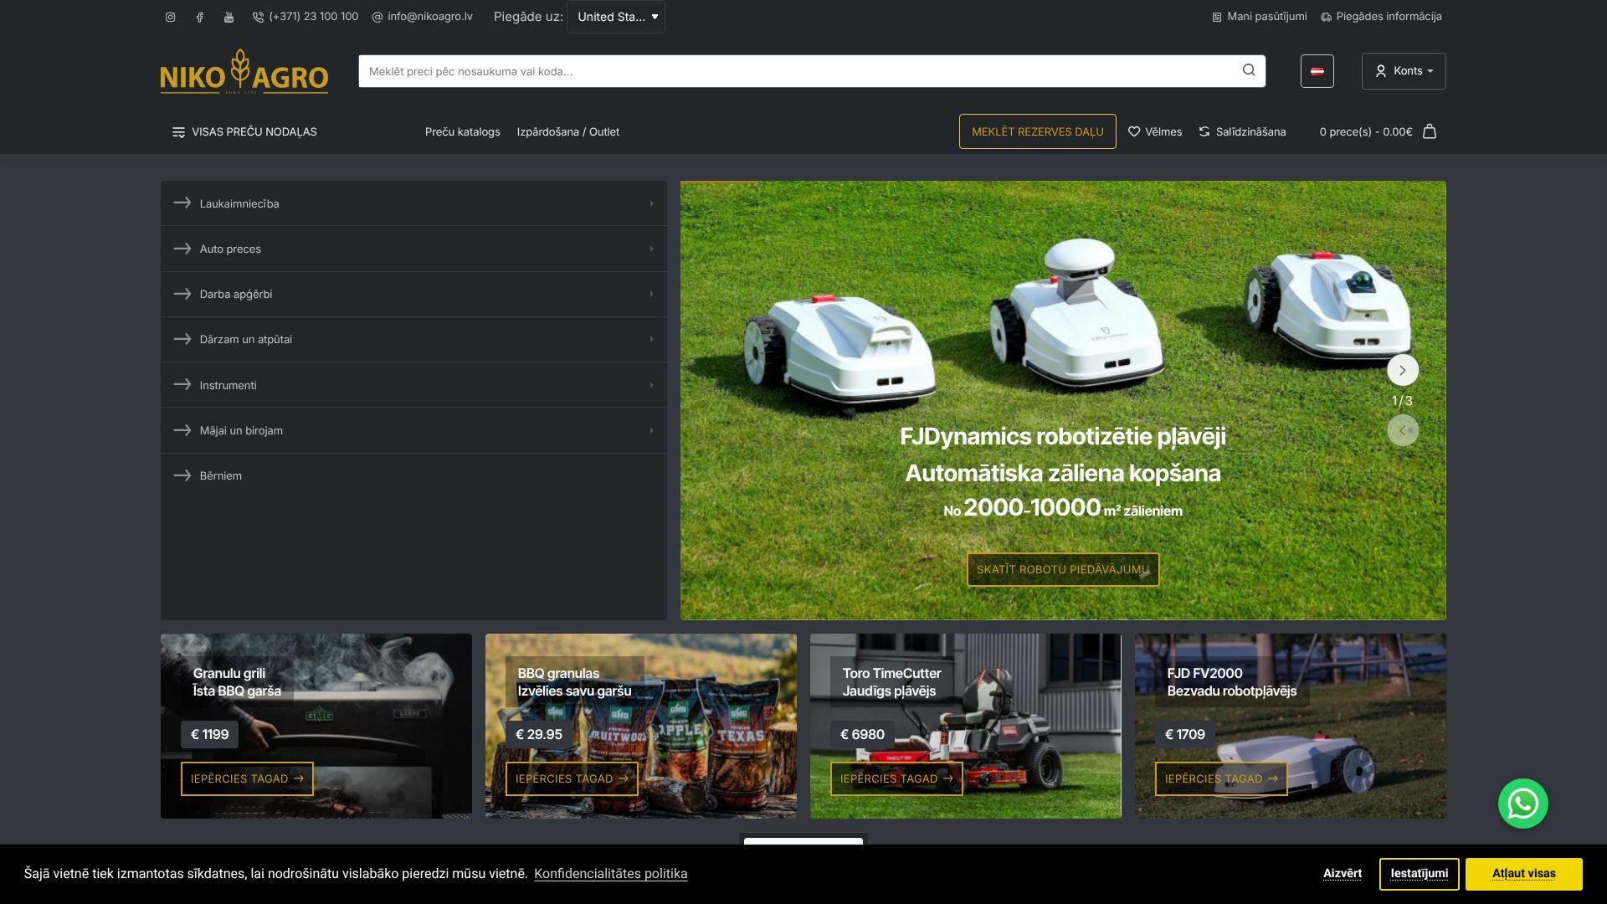Click the Bērniem arrow icon

pos(182,475)
